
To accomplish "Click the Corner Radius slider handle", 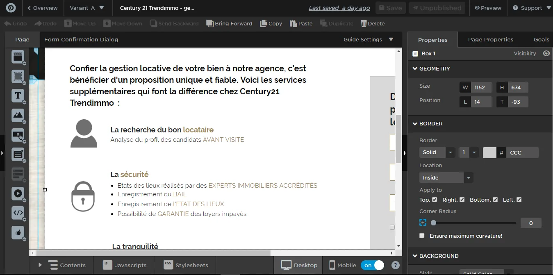I will coord(433,223).
